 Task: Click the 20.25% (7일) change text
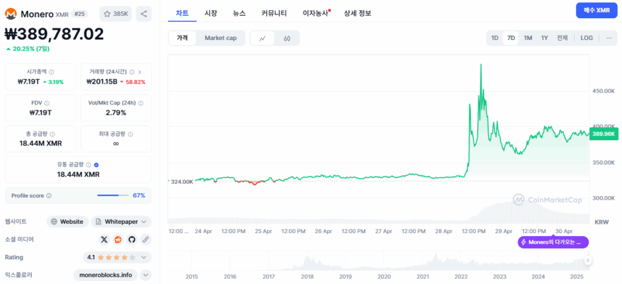point(28,49)
